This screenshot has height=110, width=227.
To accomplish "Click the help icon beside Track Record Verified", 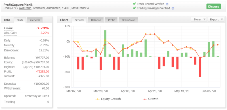I will coord(167,4).
